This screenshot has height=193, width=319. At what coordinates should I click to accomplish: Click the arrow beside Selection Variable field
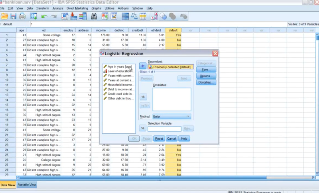pyautogui.click(x=143, y=128)
